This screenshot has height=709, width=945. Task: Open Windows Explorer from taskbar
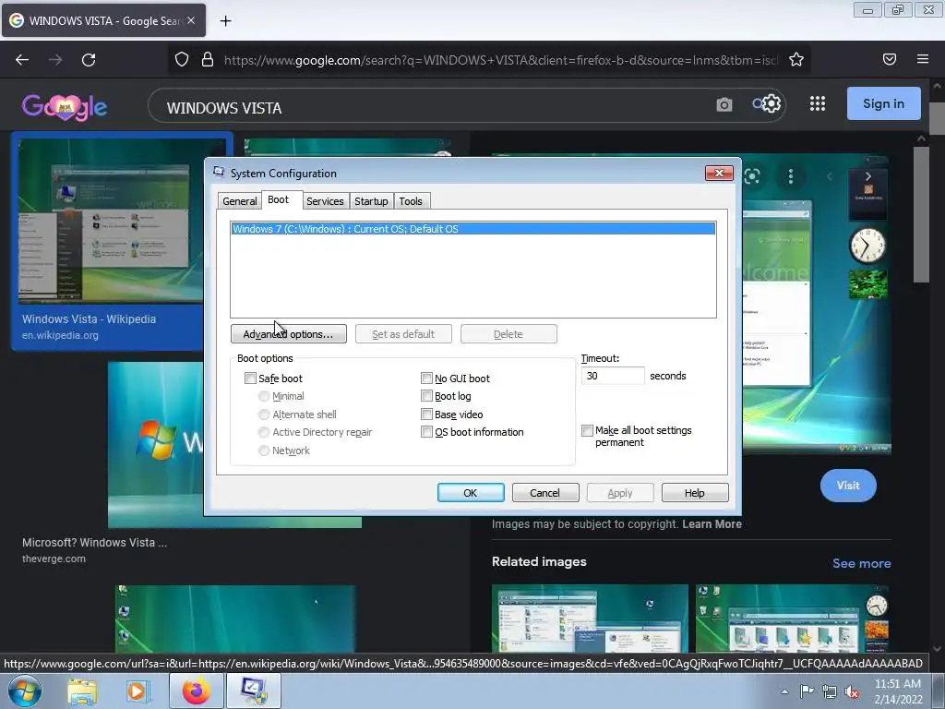point(82,691)
